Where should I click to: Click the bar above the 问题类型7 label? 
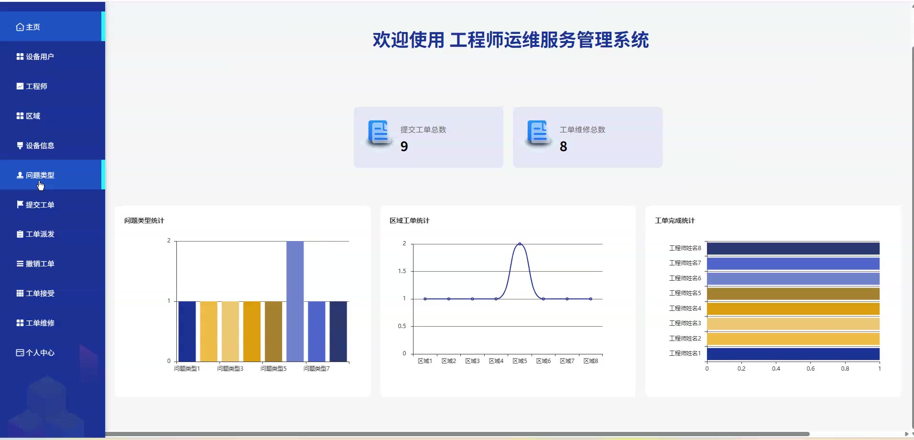(x=316, y=331)
